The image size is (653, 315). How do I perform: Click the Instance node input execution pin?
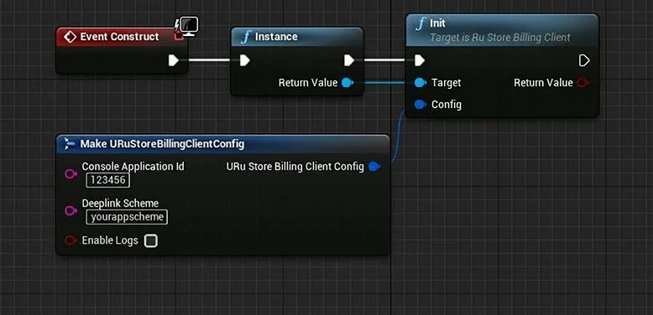(x=244, y=60)
